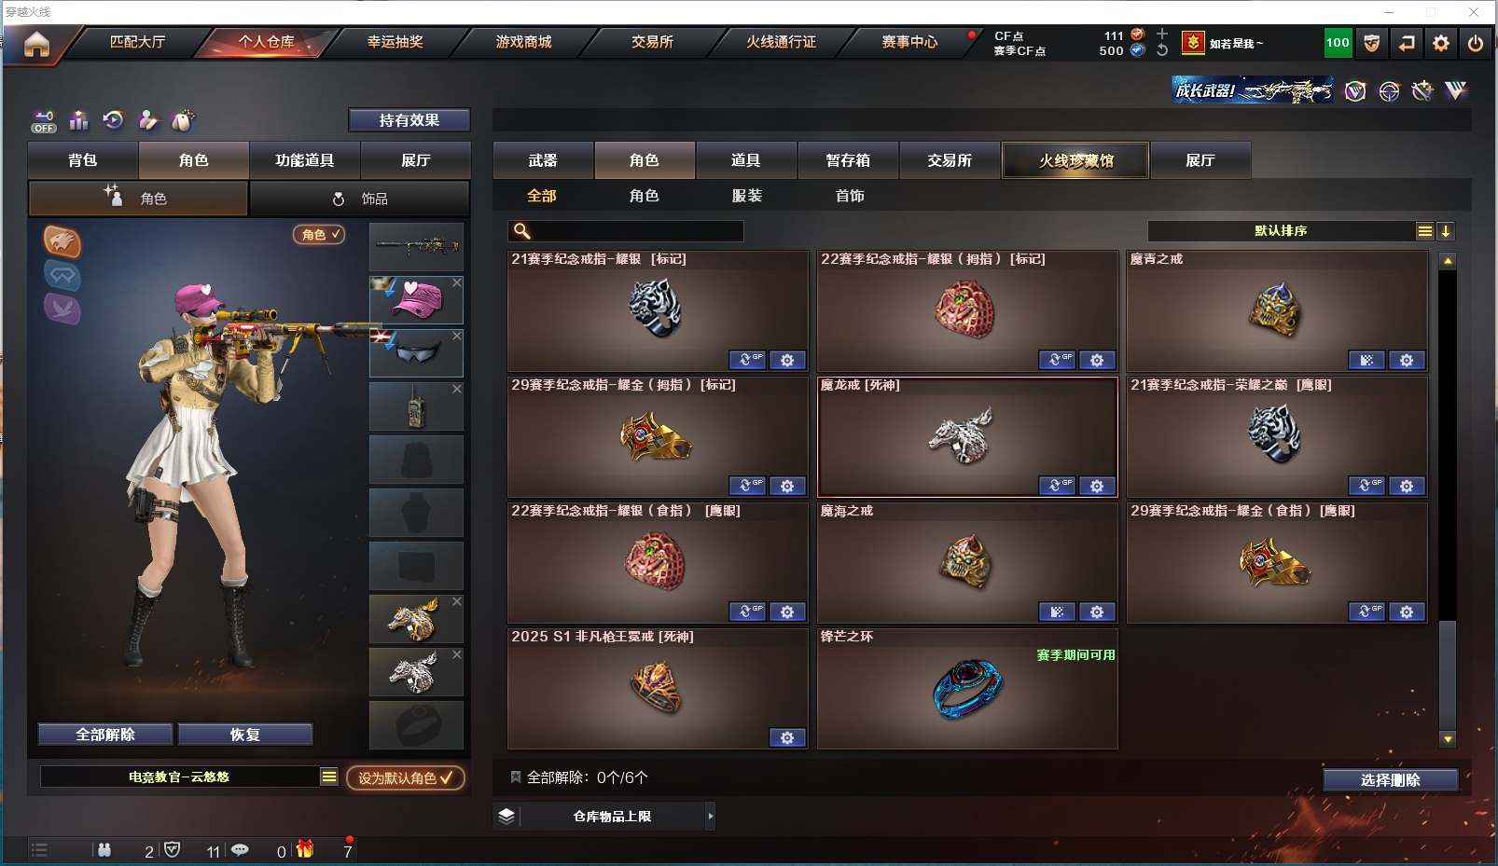Click the item list scrollbar down arrow
Image resolution: width=1498 pixels, height=866 pixels.
coord(1448,739)
